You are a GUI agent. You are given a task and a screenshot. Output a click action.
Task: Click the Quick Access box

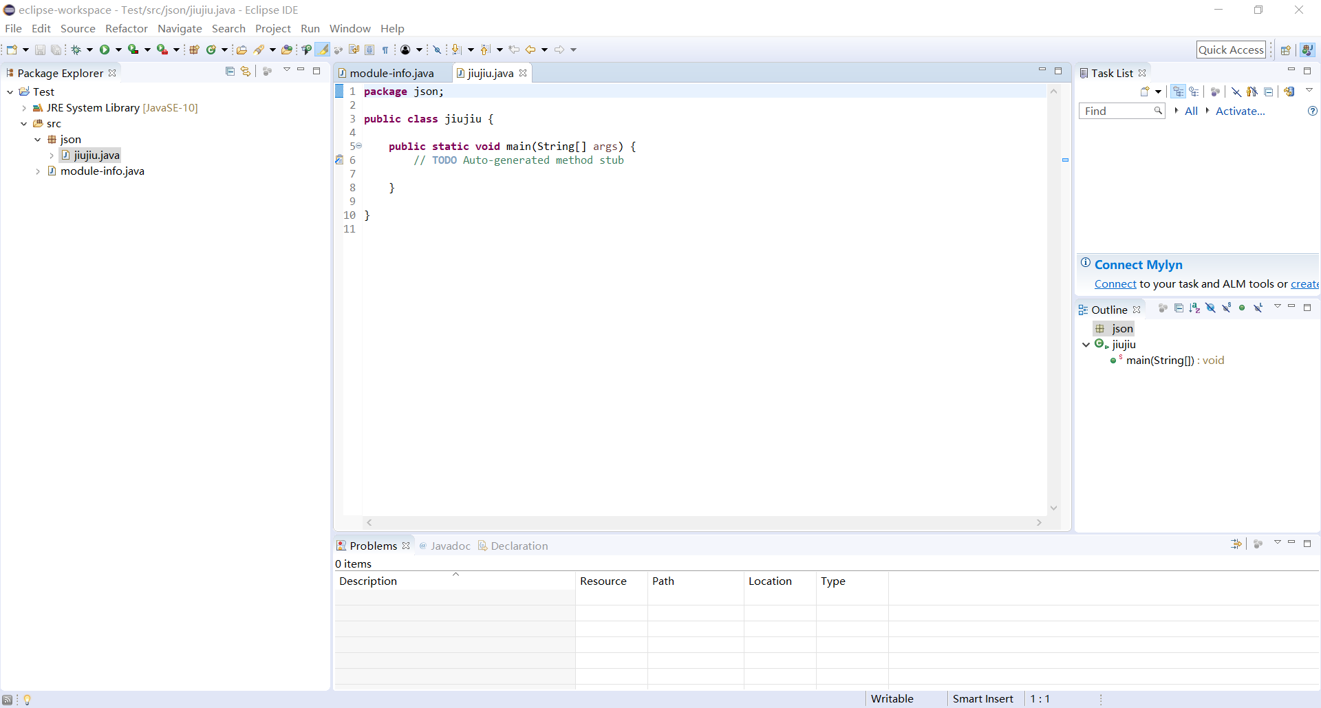point(1231,50)
